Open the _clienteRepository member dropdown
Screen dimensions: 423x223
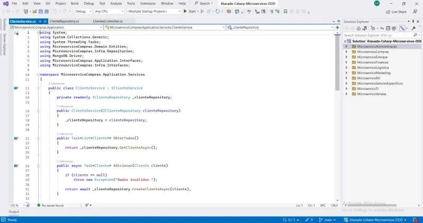tap(280, 27)
